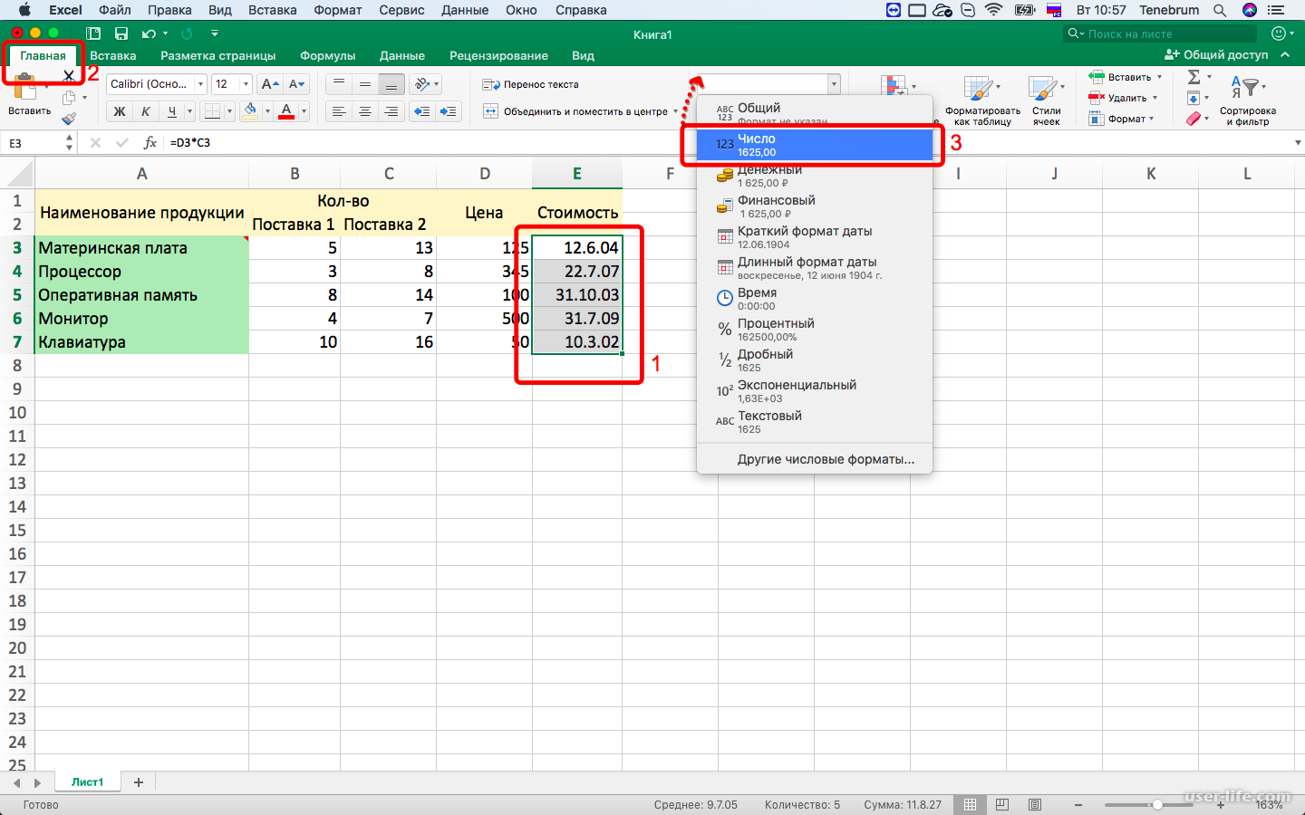The height and width of the screenshot is (815, 1305).
Task: Click the AutoSum sigma icon
Action: [x=1194, y=77]
